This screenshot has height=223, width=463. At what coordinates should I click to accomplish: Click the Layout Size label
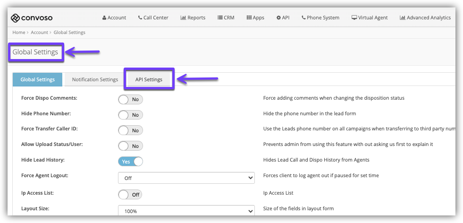click(x=35, y=208)
